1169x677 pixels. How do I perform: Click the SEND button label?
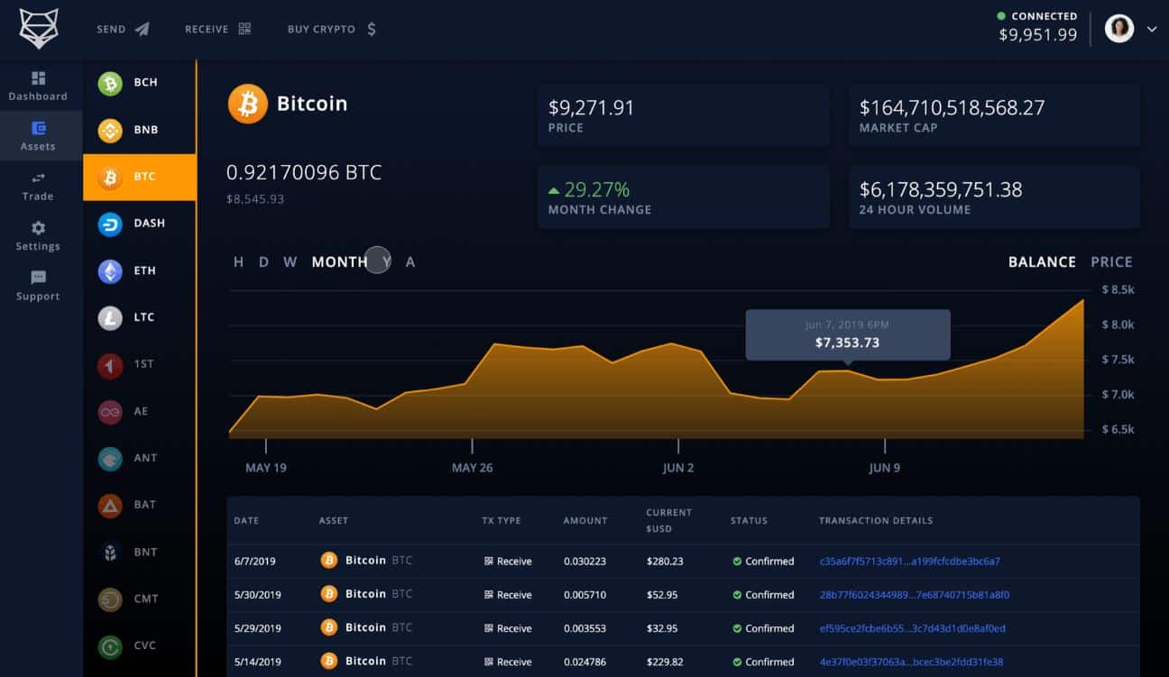pyautogui.click(x=111, y=30)
